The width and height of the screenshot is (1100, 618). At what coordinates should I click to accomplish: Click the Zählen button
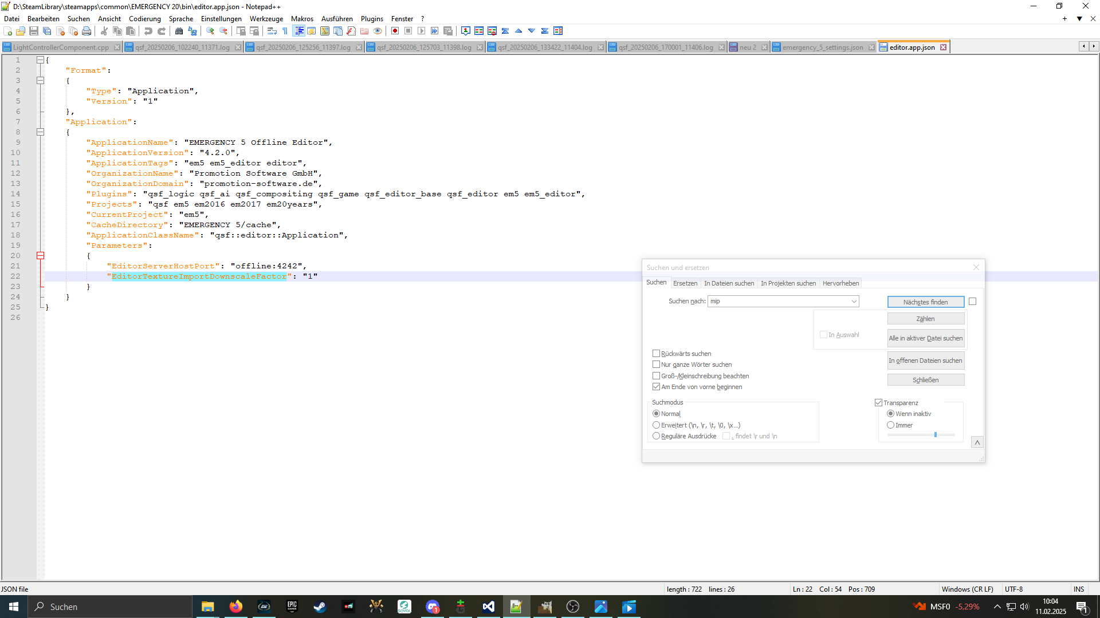[925, 319]
